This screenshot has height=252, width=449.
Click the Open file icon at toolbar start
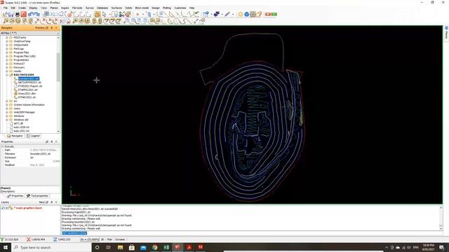5,14
